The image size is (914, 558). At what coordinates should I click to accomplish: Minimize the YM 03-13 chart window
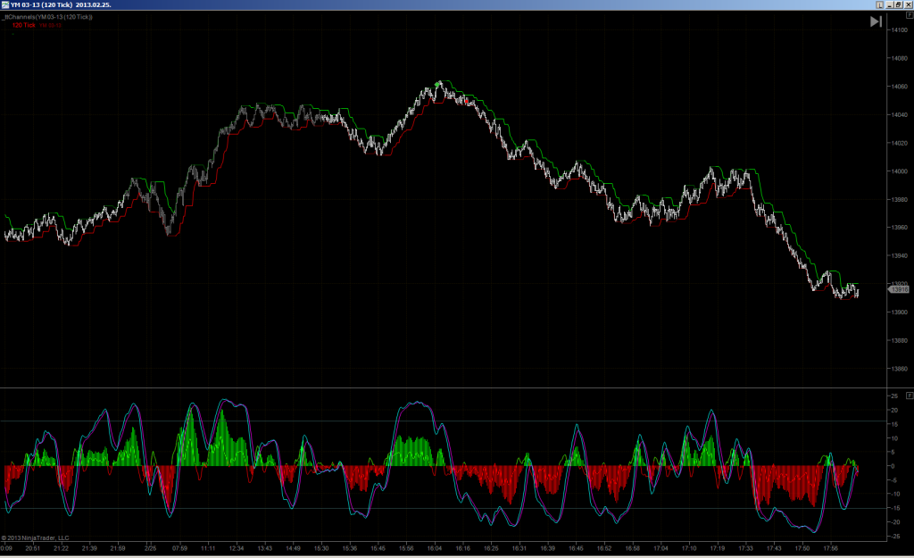[x=890, y=4]
